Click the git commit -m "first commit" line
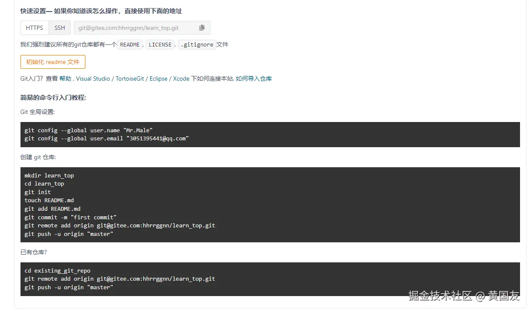The width and height of the screenshot is (529, 311). click(70, 217)
